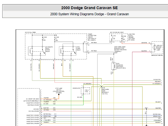Click the "STOP LAMP SWITCH" label
This screenshot has height=126, width=168.
click(x=59, y=89)
